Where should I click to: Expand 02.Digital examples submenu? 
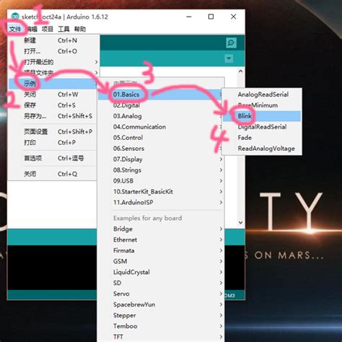[x=161, y=105]
